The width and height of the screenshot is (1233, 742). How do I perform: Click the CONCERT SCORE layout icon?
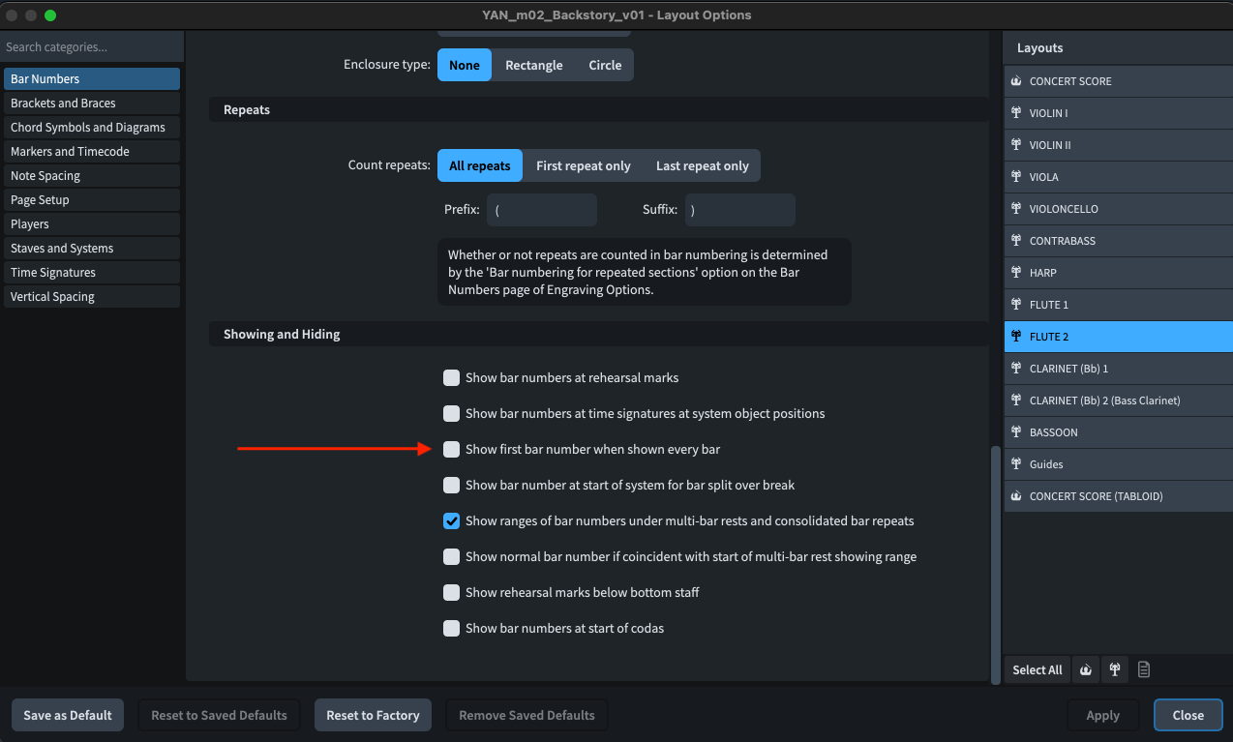coord(1016,81)
